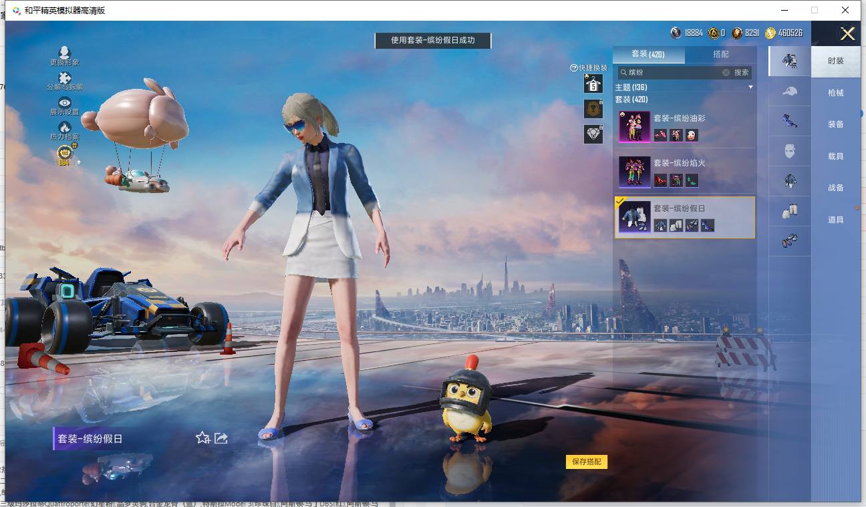Maximize the emulator window
The width and height of the screenshot is (866, 507).
(x=815, y=10)
